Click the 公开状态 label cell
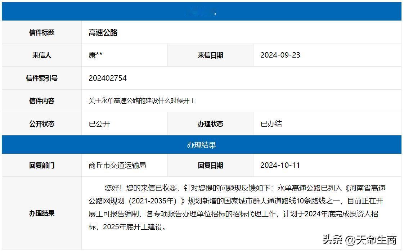 coord(42,124)
